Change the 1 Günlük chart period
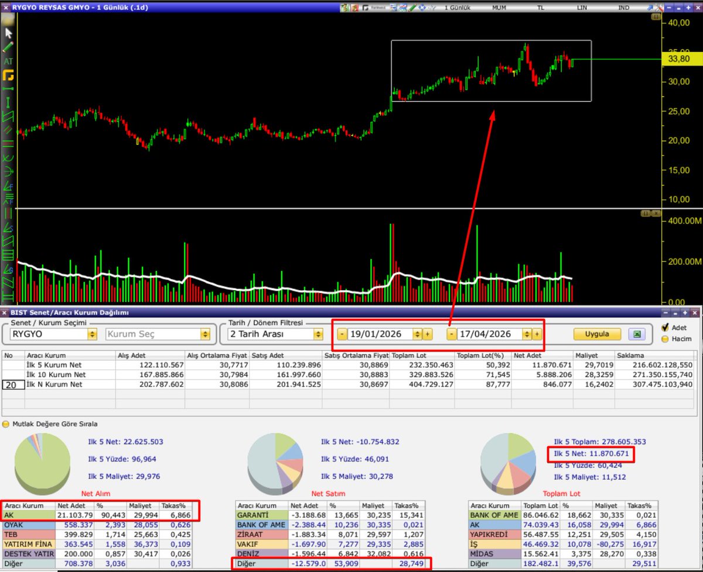703x572 pixels. pyautogui.click(x=458, y=8)
